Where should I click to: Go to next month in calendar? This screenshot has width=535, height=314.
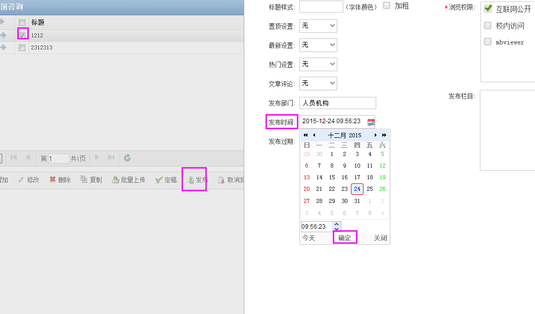coord(376,135)
